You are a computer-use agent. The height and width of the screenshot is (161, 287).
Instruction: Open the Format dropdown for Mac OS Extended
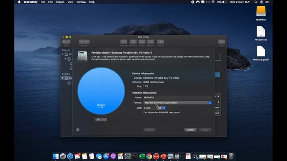click(x=178, y=102)
